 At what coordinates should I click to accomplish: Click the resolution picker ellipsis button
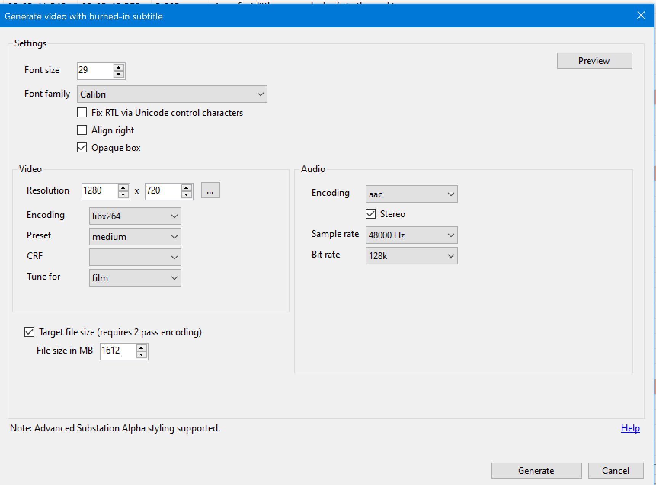pos(210,190)
